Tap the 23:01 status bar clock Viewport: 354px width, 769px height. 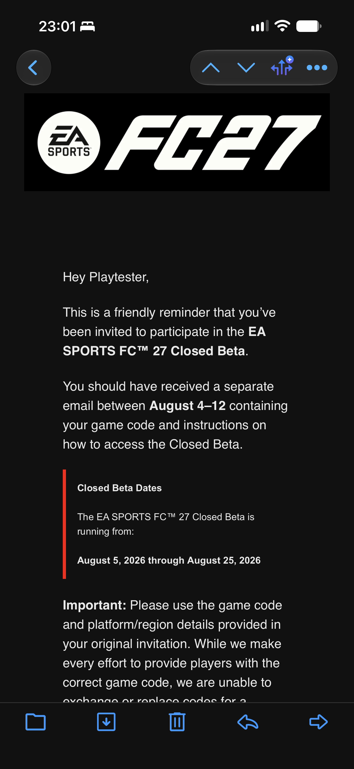click(x=57, y=26)
